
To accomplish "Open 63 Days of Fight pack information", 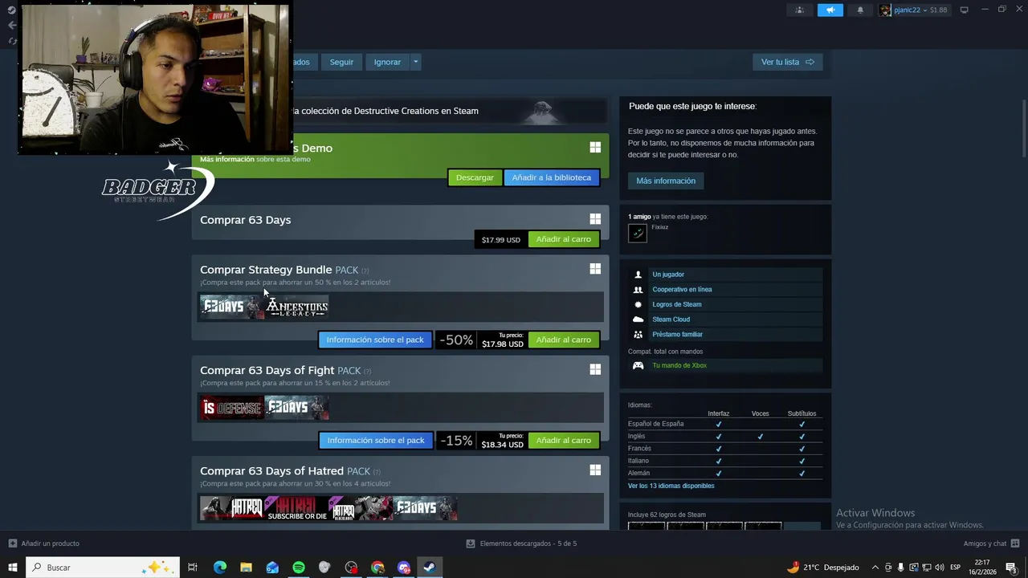I will click(x=375, y=440).
